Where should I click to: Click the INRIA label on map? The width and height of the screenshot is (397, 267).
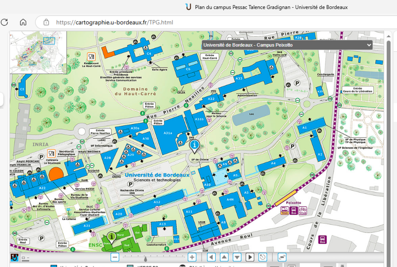click(x=41, y=144)
